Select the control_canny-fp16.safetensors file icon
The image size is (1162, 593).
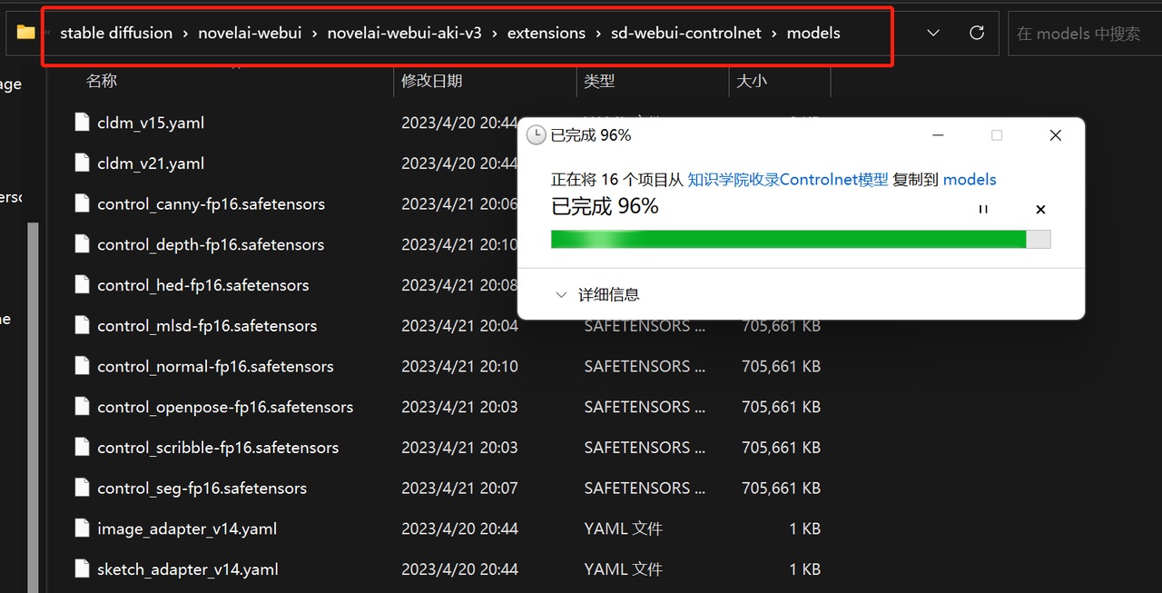click(83, 203)
